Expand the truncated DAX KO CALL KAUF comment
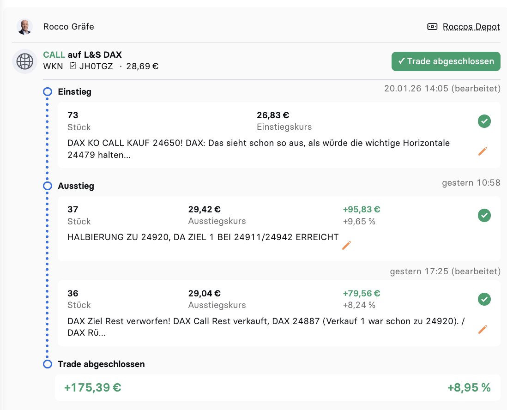Screen dimensions: 507x410 pos(258,149)
